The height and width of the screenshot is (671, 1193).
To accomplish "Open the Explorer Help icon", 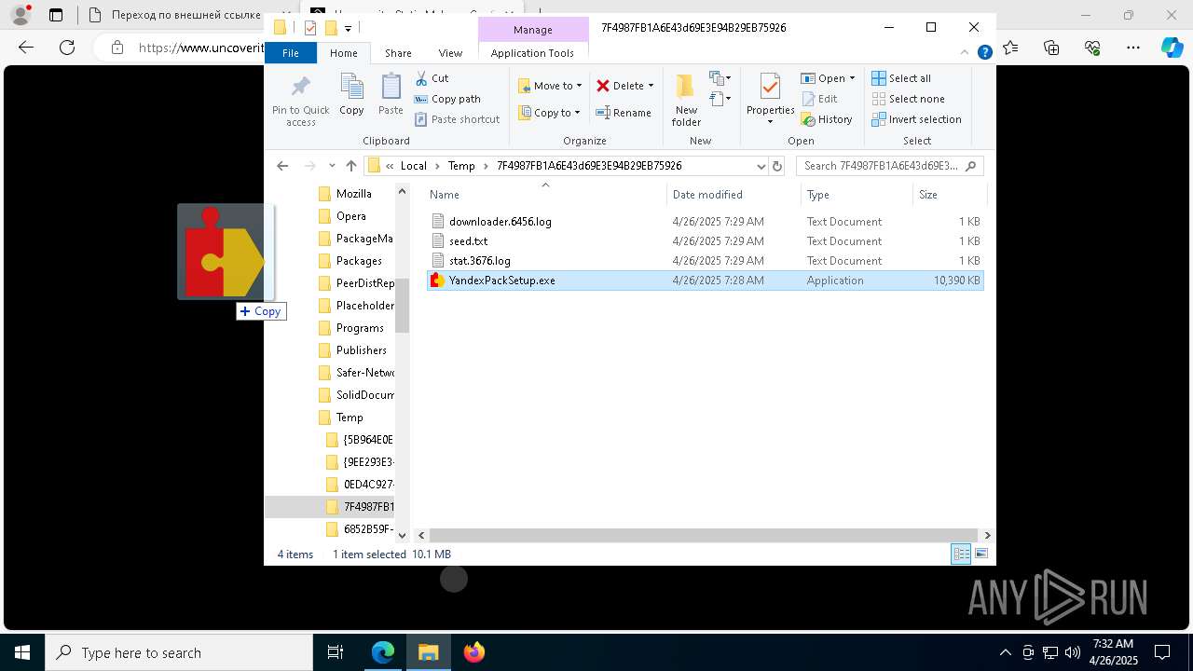I will (x=984, y=53).
